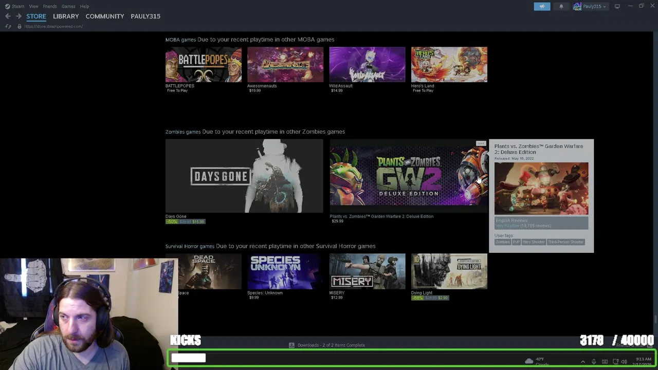Screen dimensions: 658x370
Task: Open the MOBA games category link
Action: click(180, 40)
